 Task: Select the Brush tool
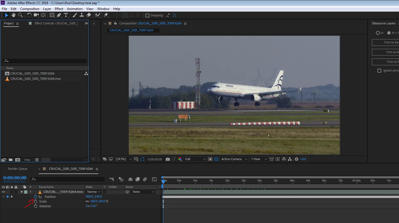pyautogui.click(x=75, y=15)
